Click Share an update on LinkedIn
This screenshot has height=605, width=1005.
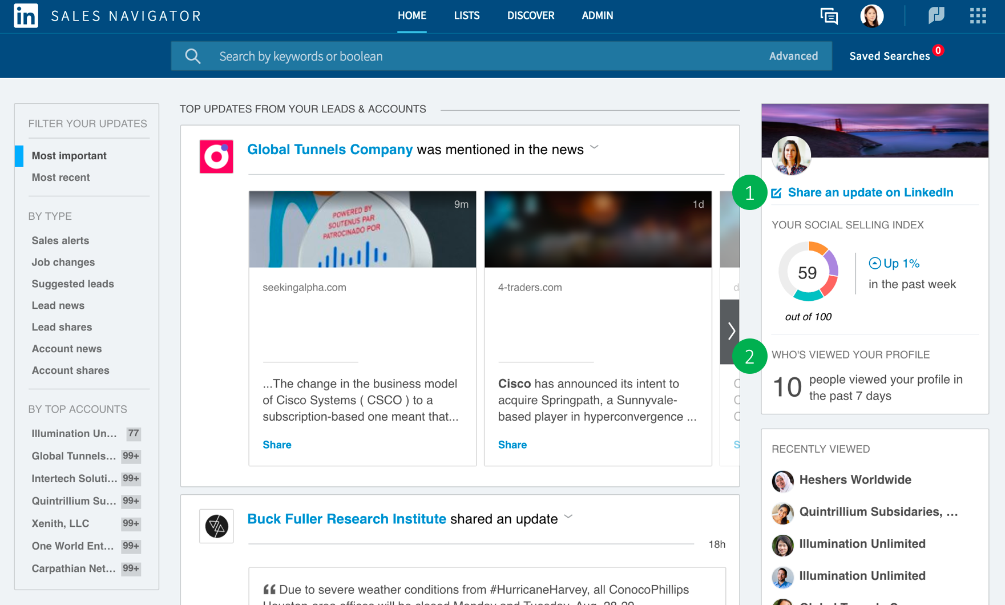870,192
